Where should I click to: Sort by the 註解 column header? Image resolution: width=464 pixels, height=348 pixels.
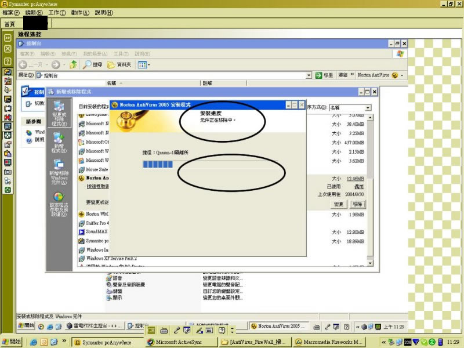click(x=223, y=83)
